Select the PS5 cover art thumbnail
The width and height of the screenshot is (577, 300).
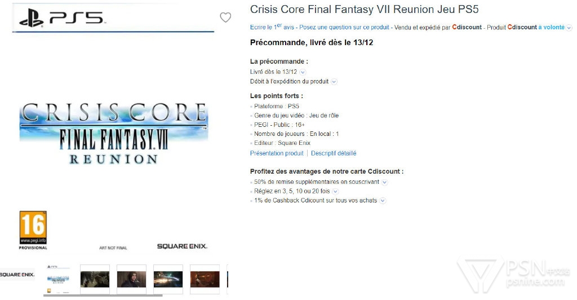[x=58, y=279]
